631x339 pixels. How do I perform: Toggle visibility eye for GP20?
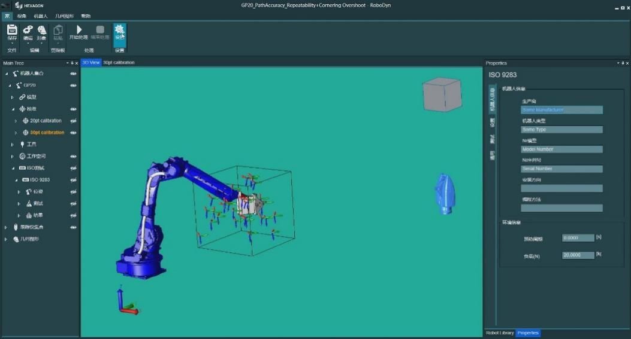pos(73,85)
